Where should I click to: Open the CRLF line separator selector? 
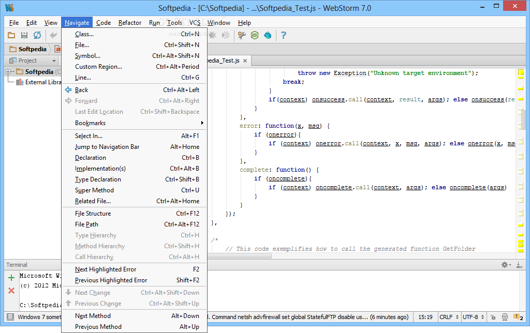point(448,317)
